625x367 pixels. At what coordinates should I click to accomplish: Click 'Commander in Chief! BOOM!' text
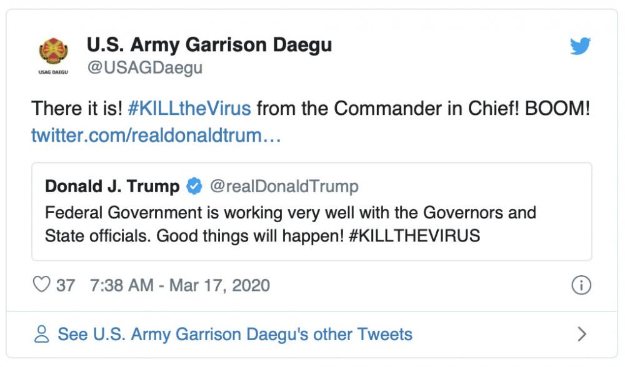pos(462,108)
